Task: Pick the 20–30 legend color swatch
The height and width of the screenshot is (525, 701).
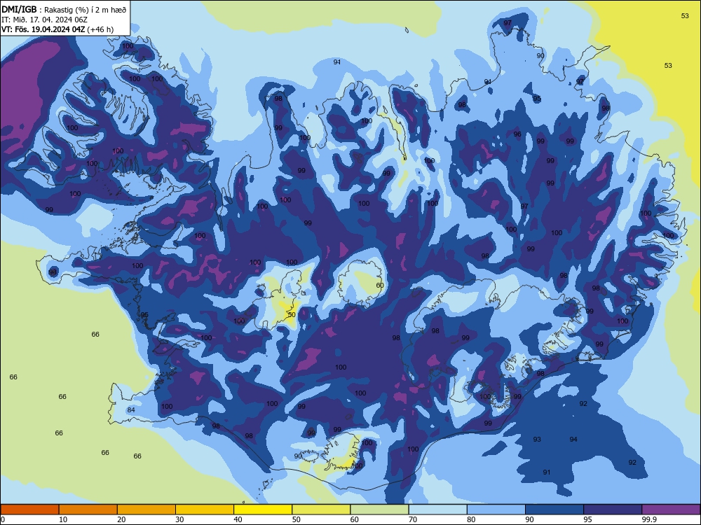Action: pyautogui.click(x=147, y=510)
